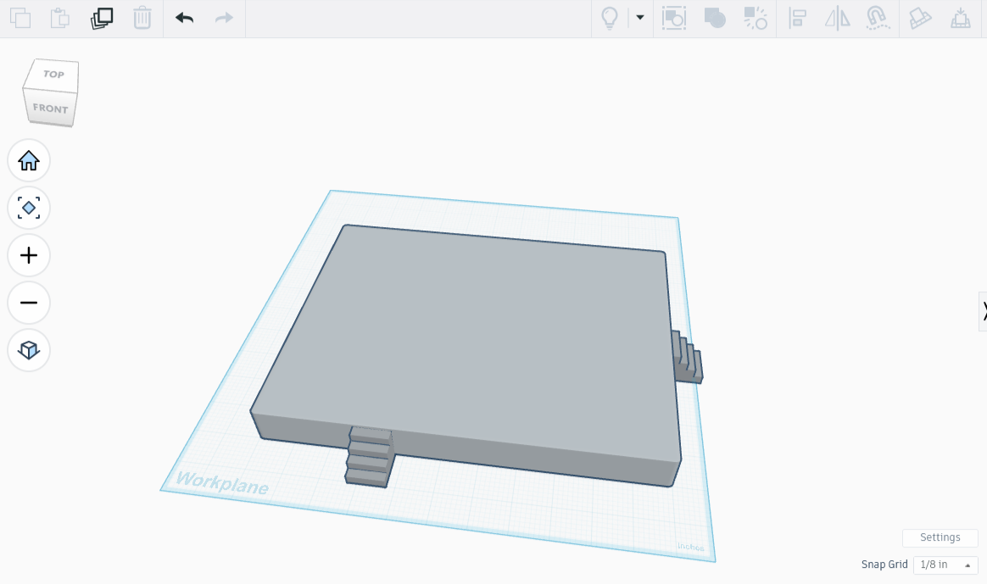Click the Fit all in view button
The height and width of the screenshot is (584, 987).
29,208
